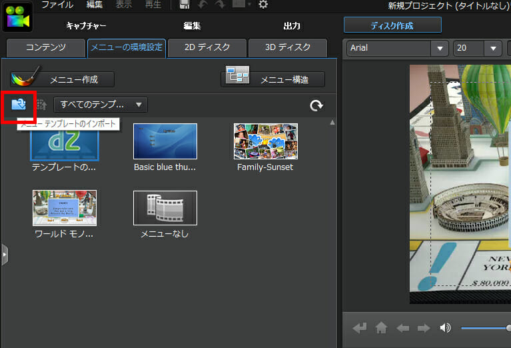Click the dropdown arrow beside the toolbar monitor icon
Viewport: 511px width, 348px height.
point(249,5)
